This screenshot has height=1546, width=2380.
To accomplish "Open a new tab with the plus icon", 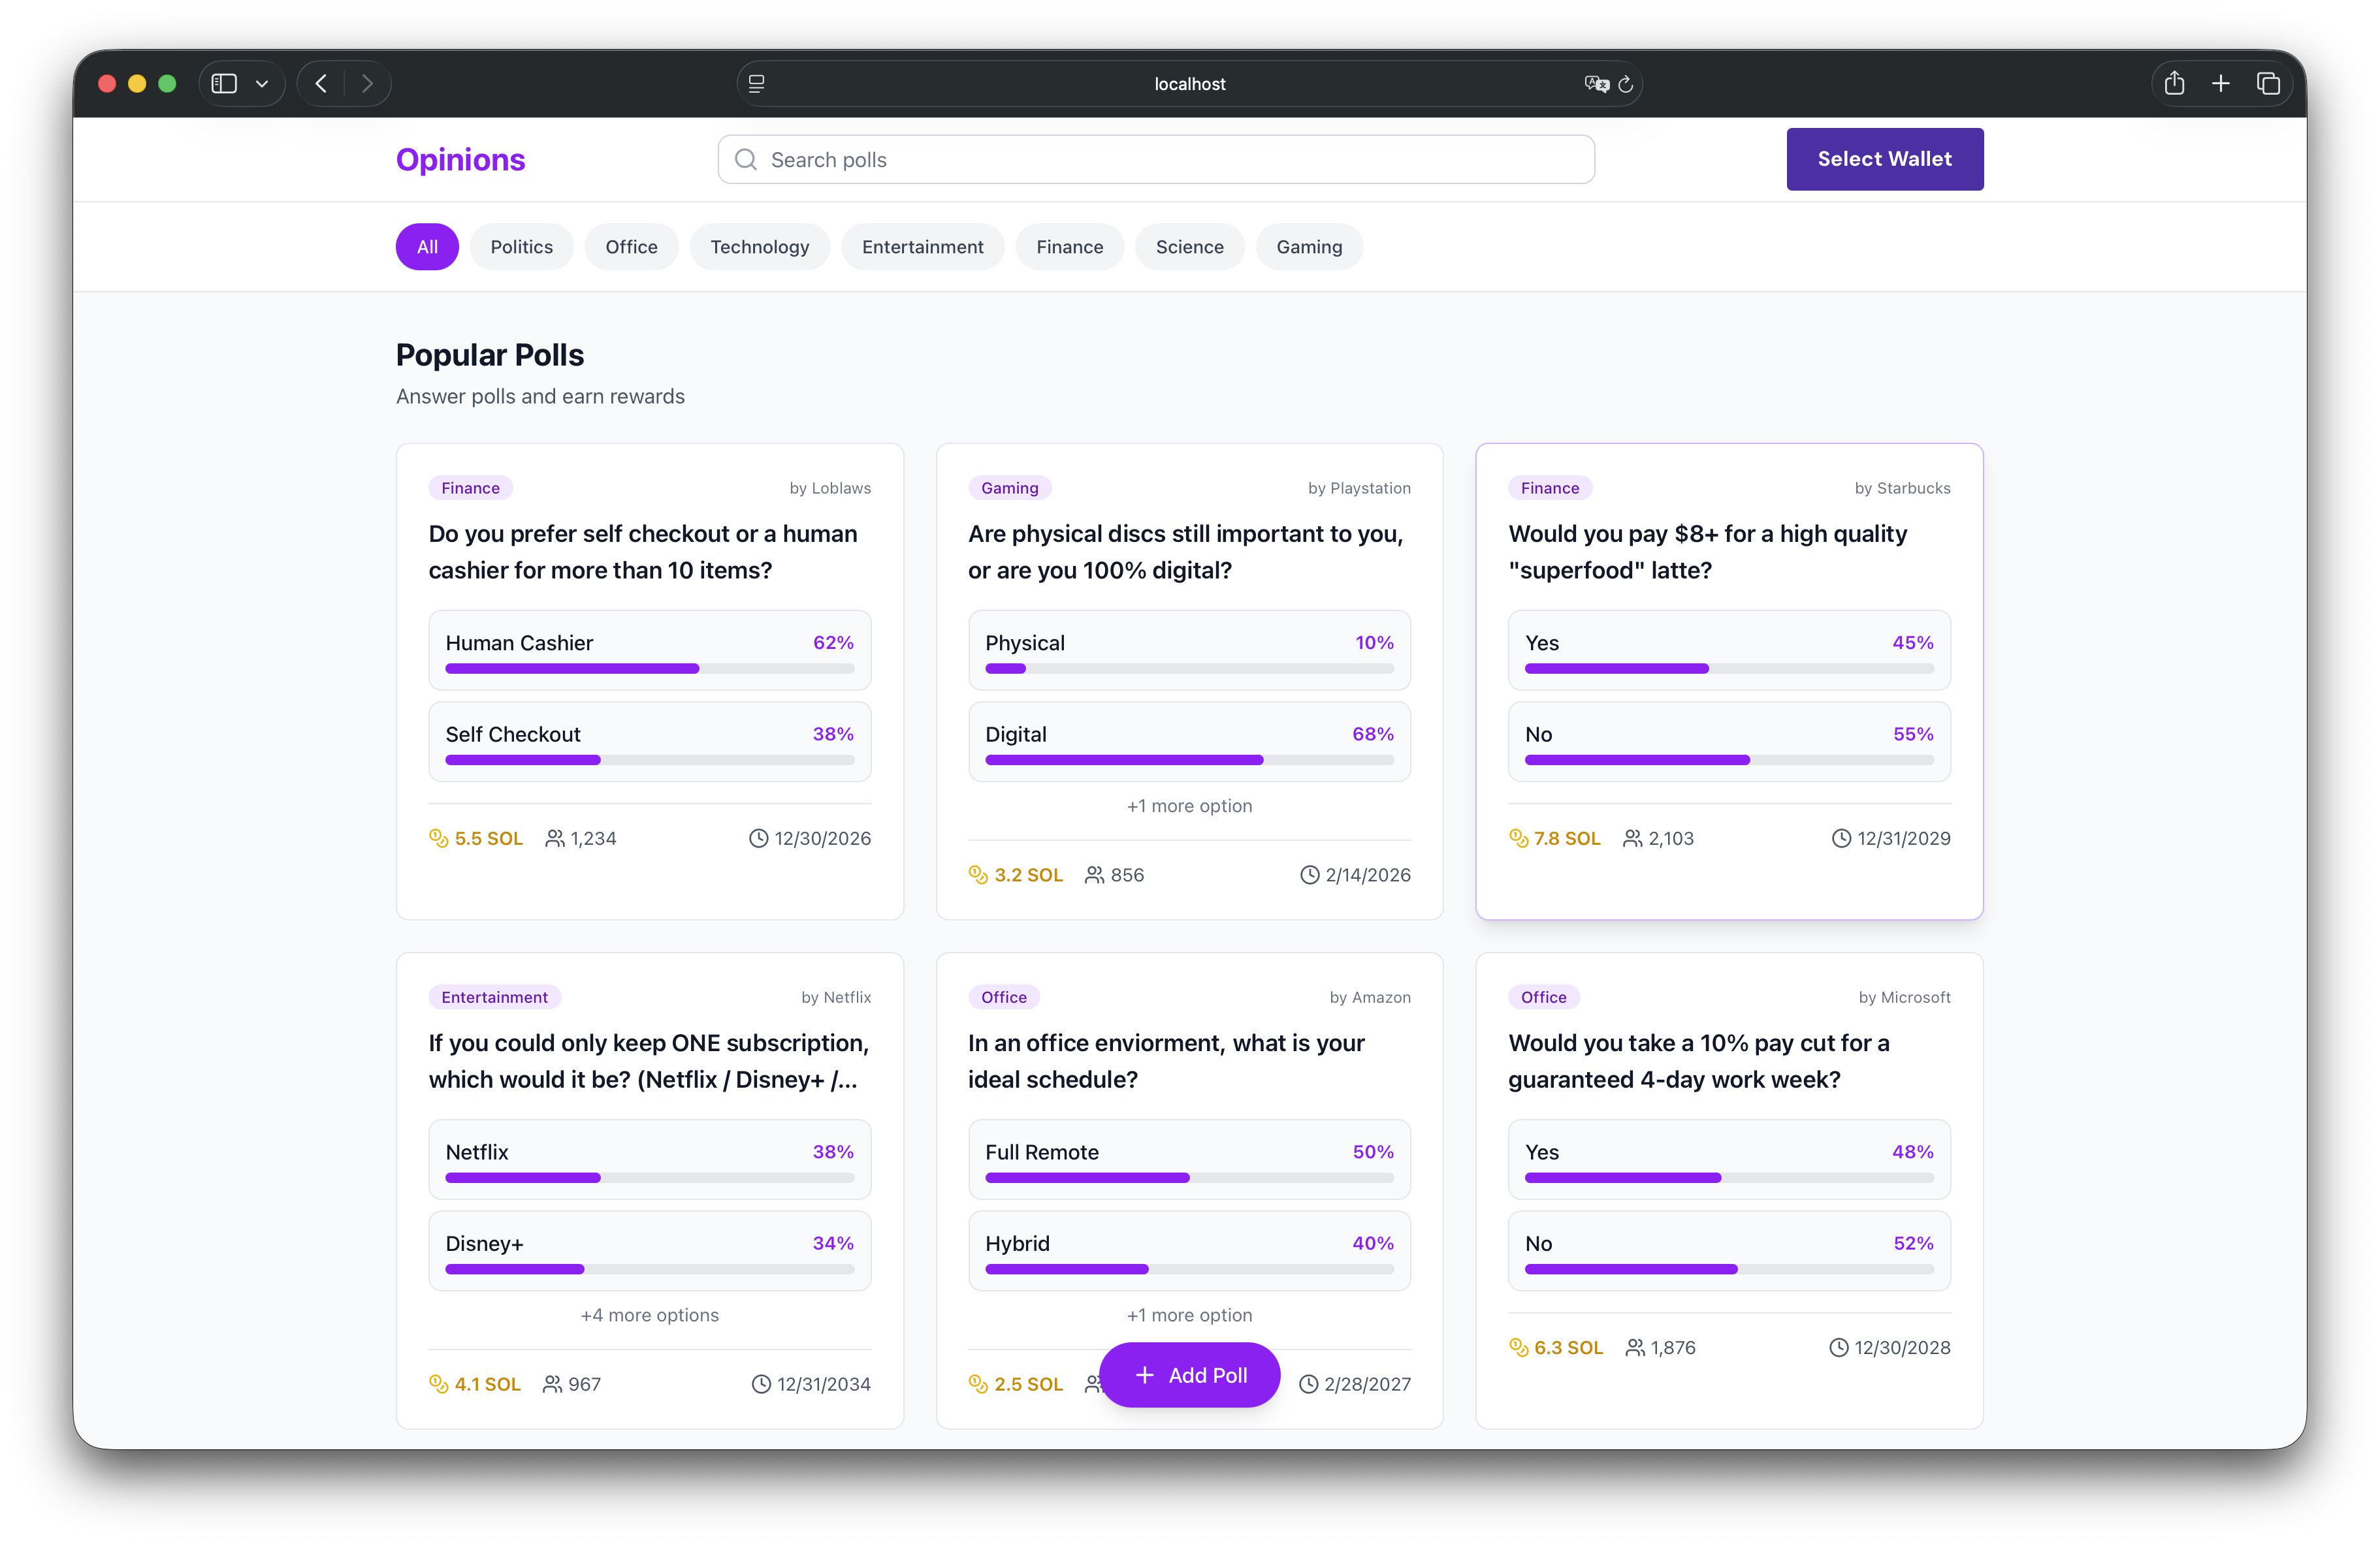I will click(x=2220, y=84).
